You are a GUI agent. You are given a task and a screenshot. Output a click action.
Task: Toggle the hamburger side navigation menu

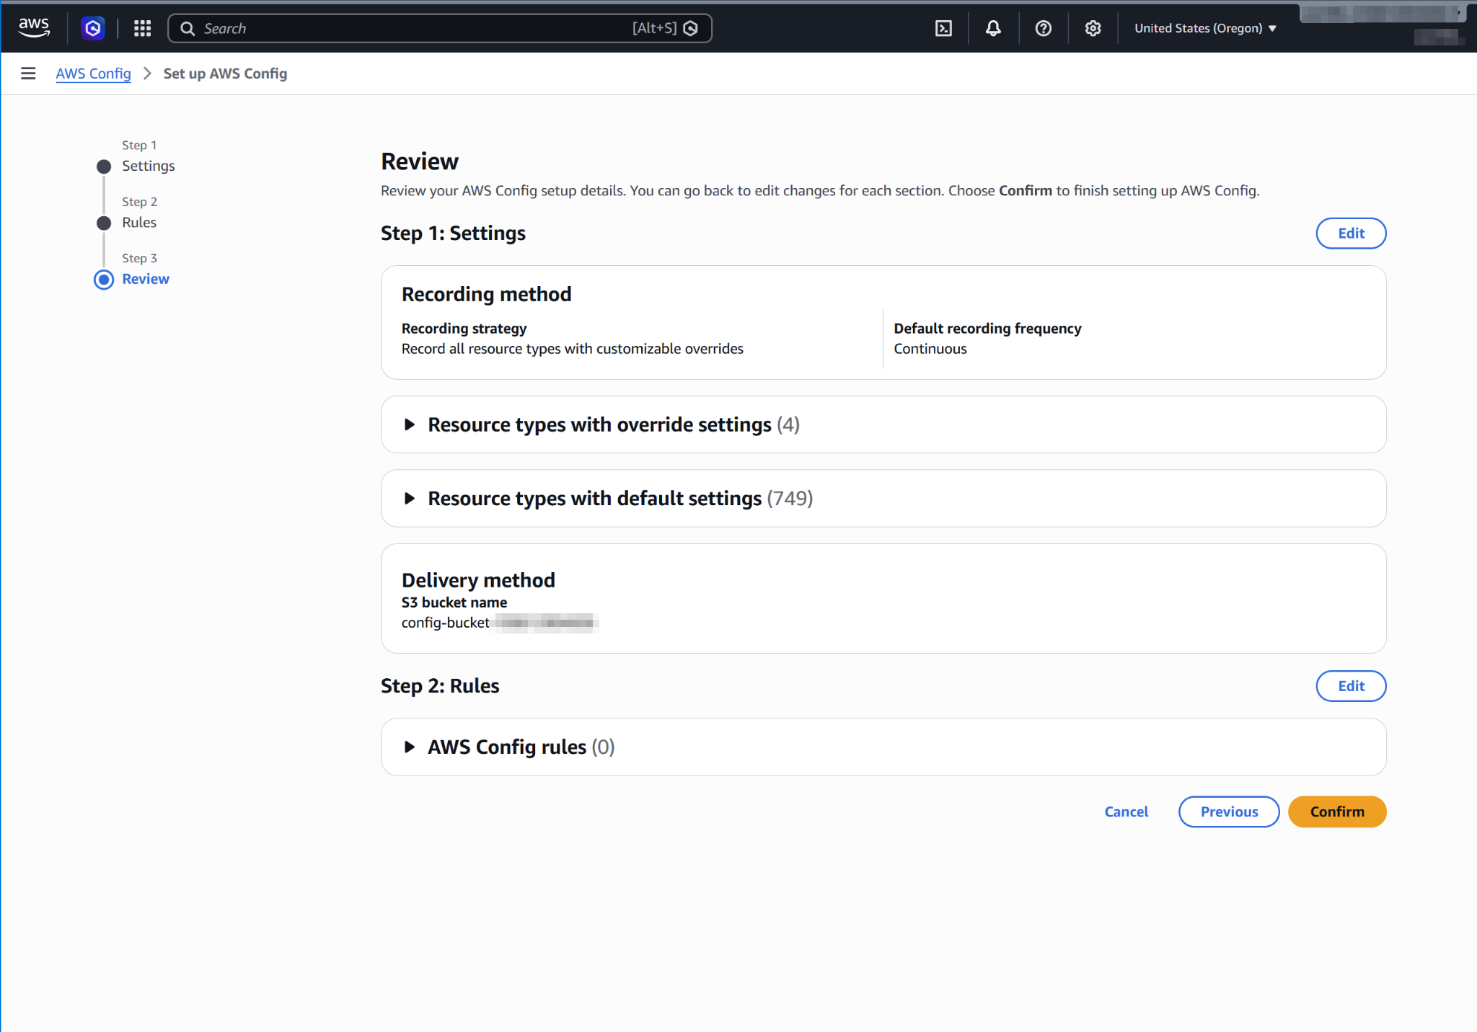point(28,74)
